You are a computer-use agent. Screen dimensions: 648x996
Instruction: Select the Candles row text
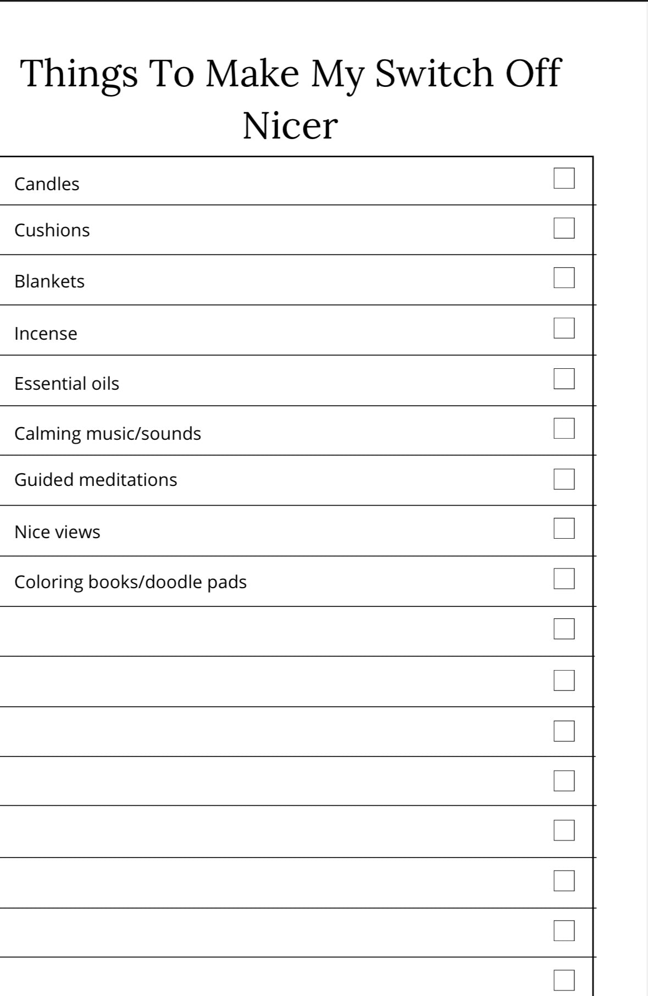[x=47, y=184]
